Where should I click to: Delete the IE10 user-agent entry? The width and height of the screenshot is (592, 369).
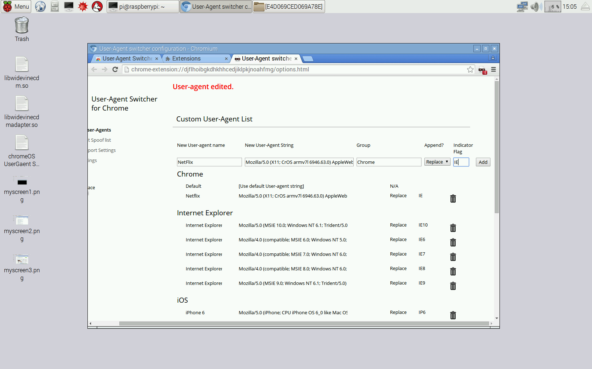point(453,228)
